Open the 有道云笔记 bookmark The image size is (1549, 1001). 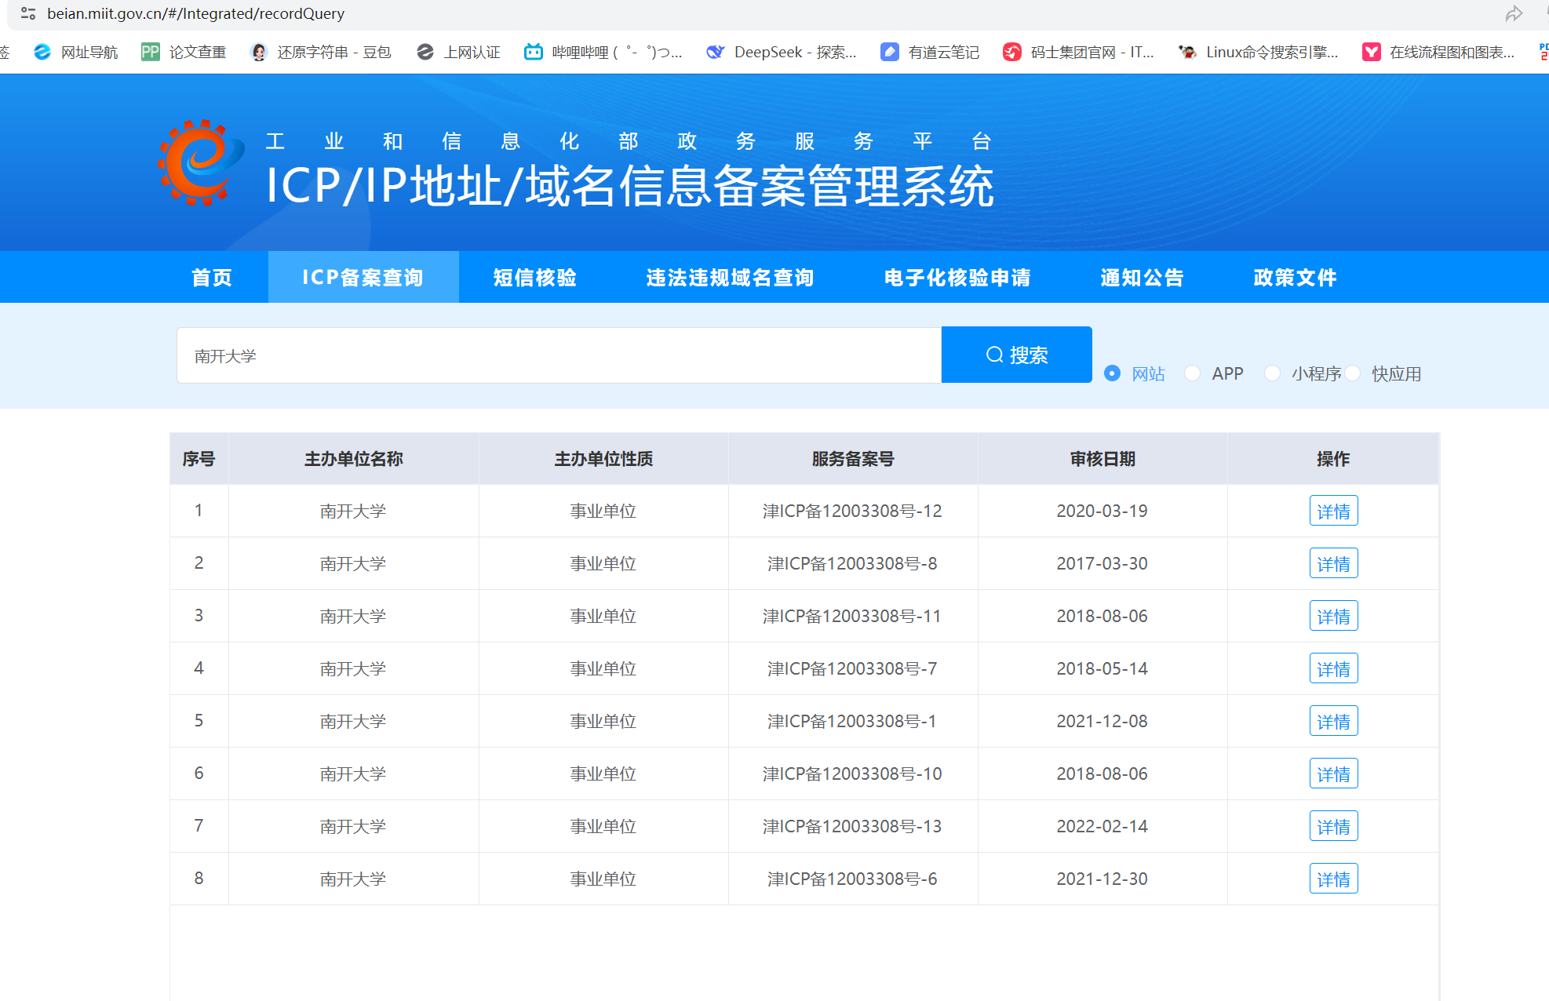coord(929,52)
